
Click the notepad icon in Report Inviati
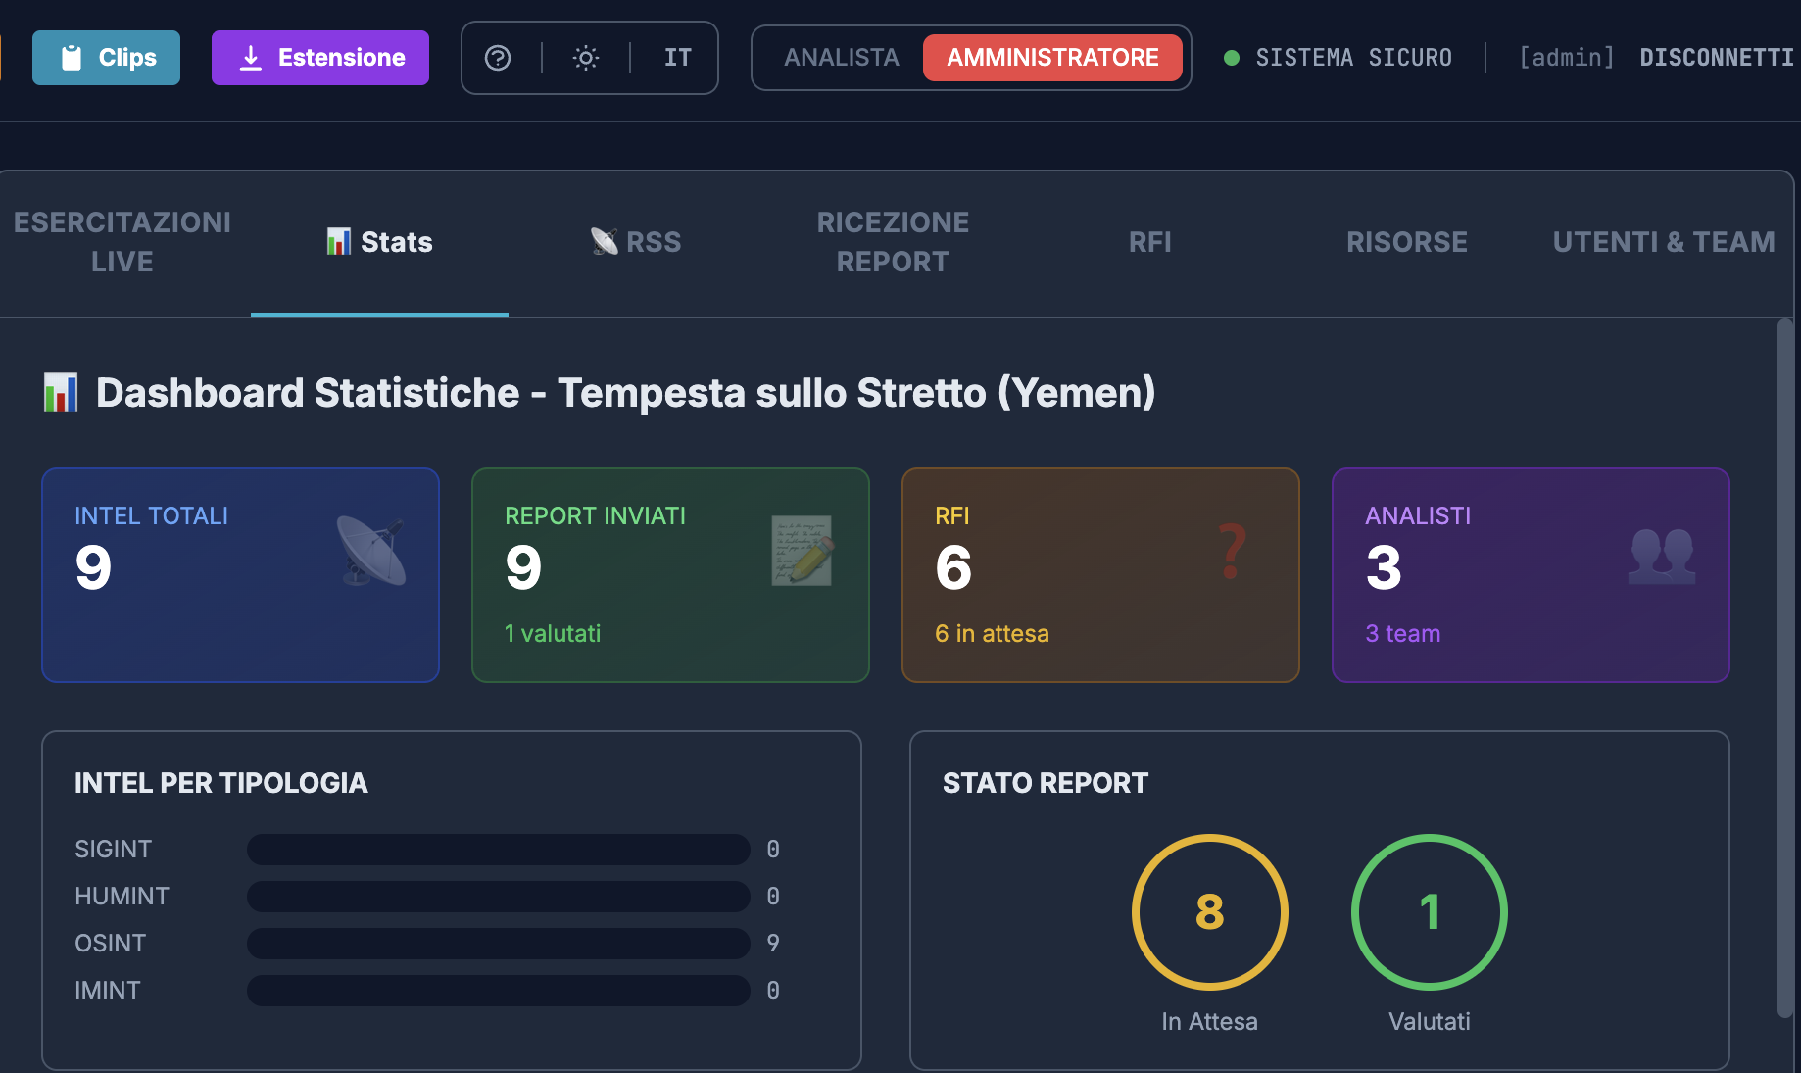(x=802, y=551)
